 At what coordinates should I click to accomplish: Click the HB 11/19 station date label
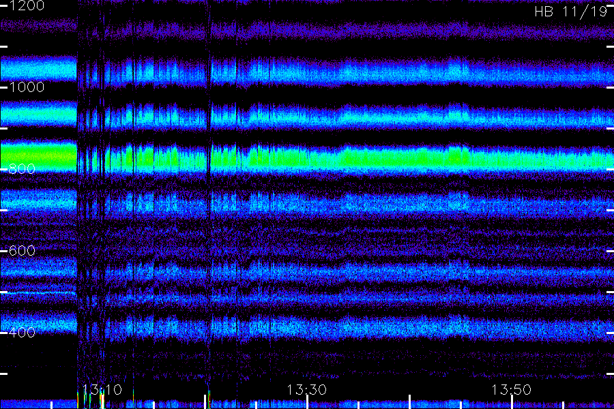[x=571, y=12]
